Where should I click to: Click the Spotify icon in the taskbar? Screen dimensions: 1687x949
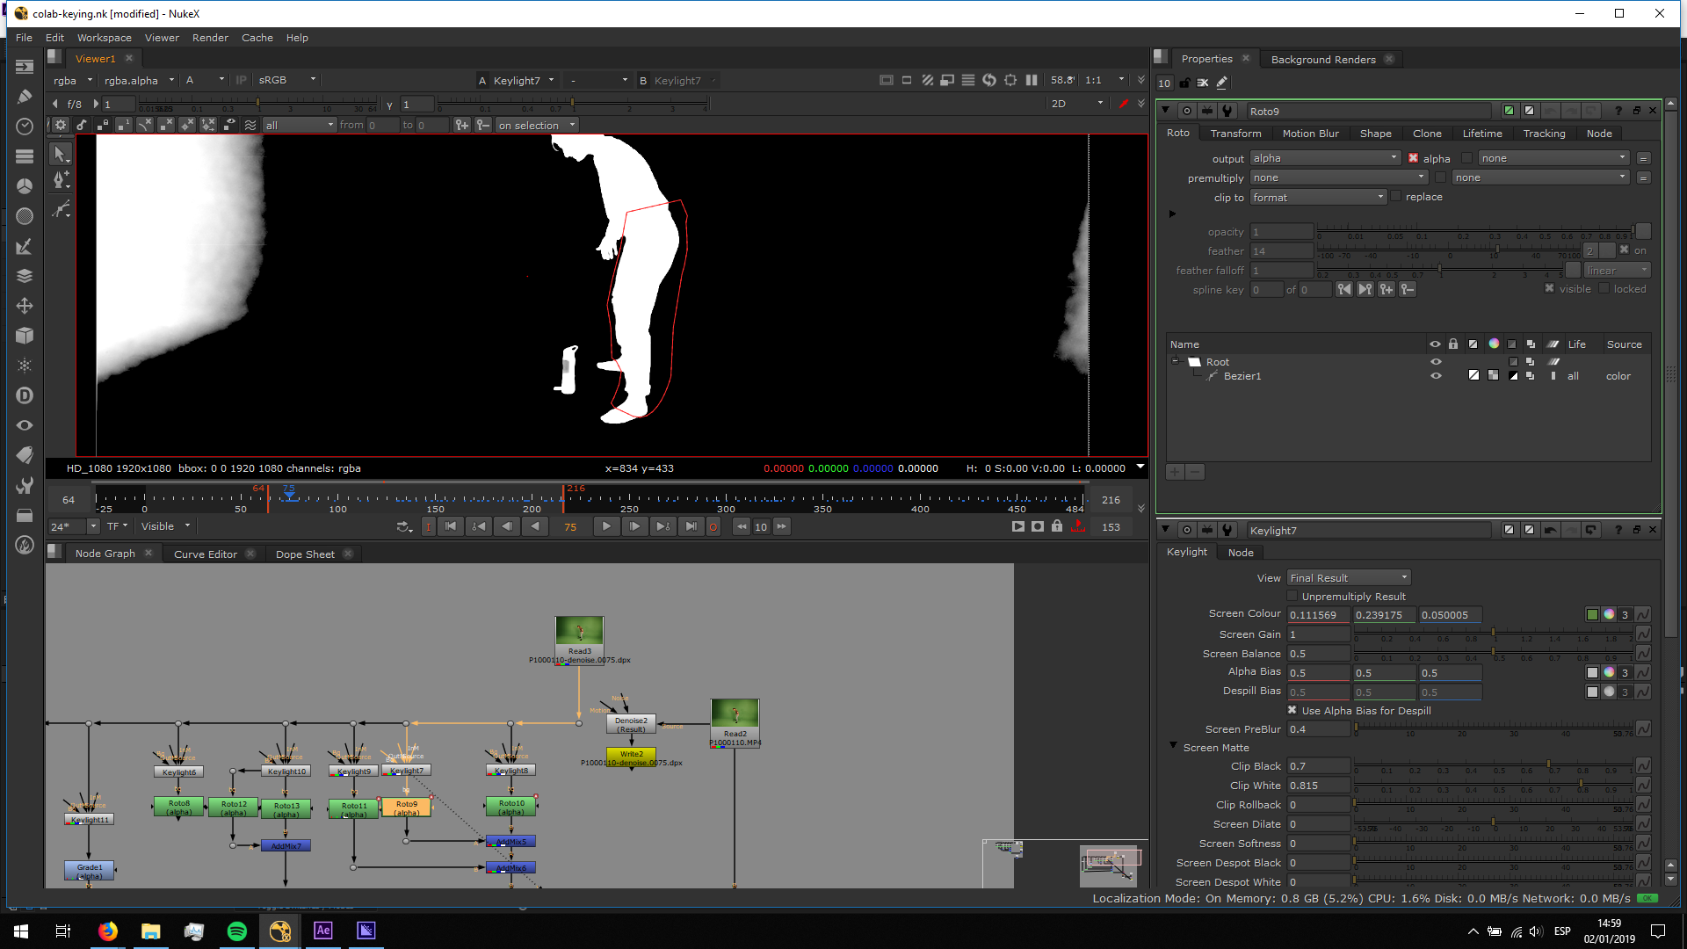pyautogui.click(x=237, y=931)
